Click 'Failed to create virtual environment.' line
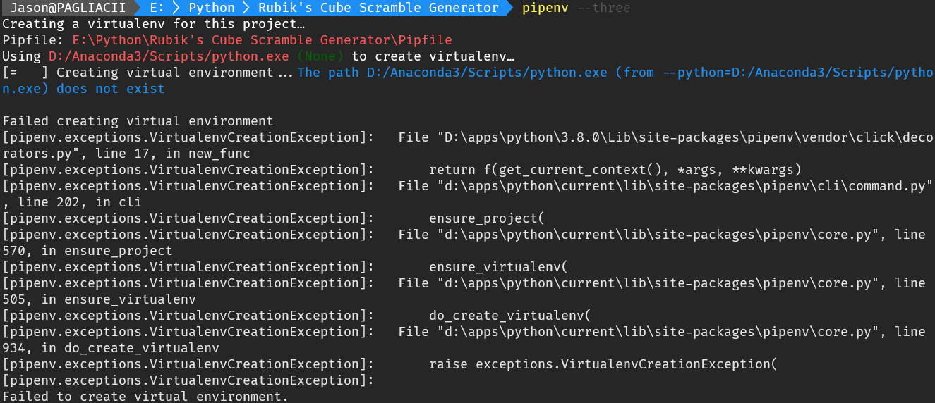935x403 pixels. click(145, 396)
